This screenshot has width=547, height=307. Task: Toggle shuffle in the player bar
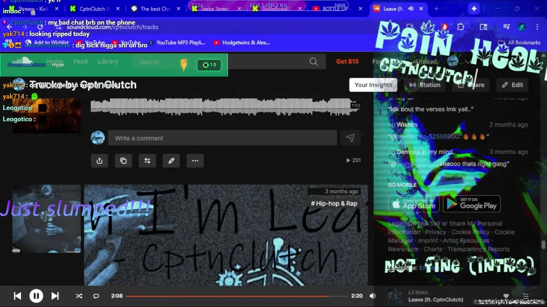79,296
